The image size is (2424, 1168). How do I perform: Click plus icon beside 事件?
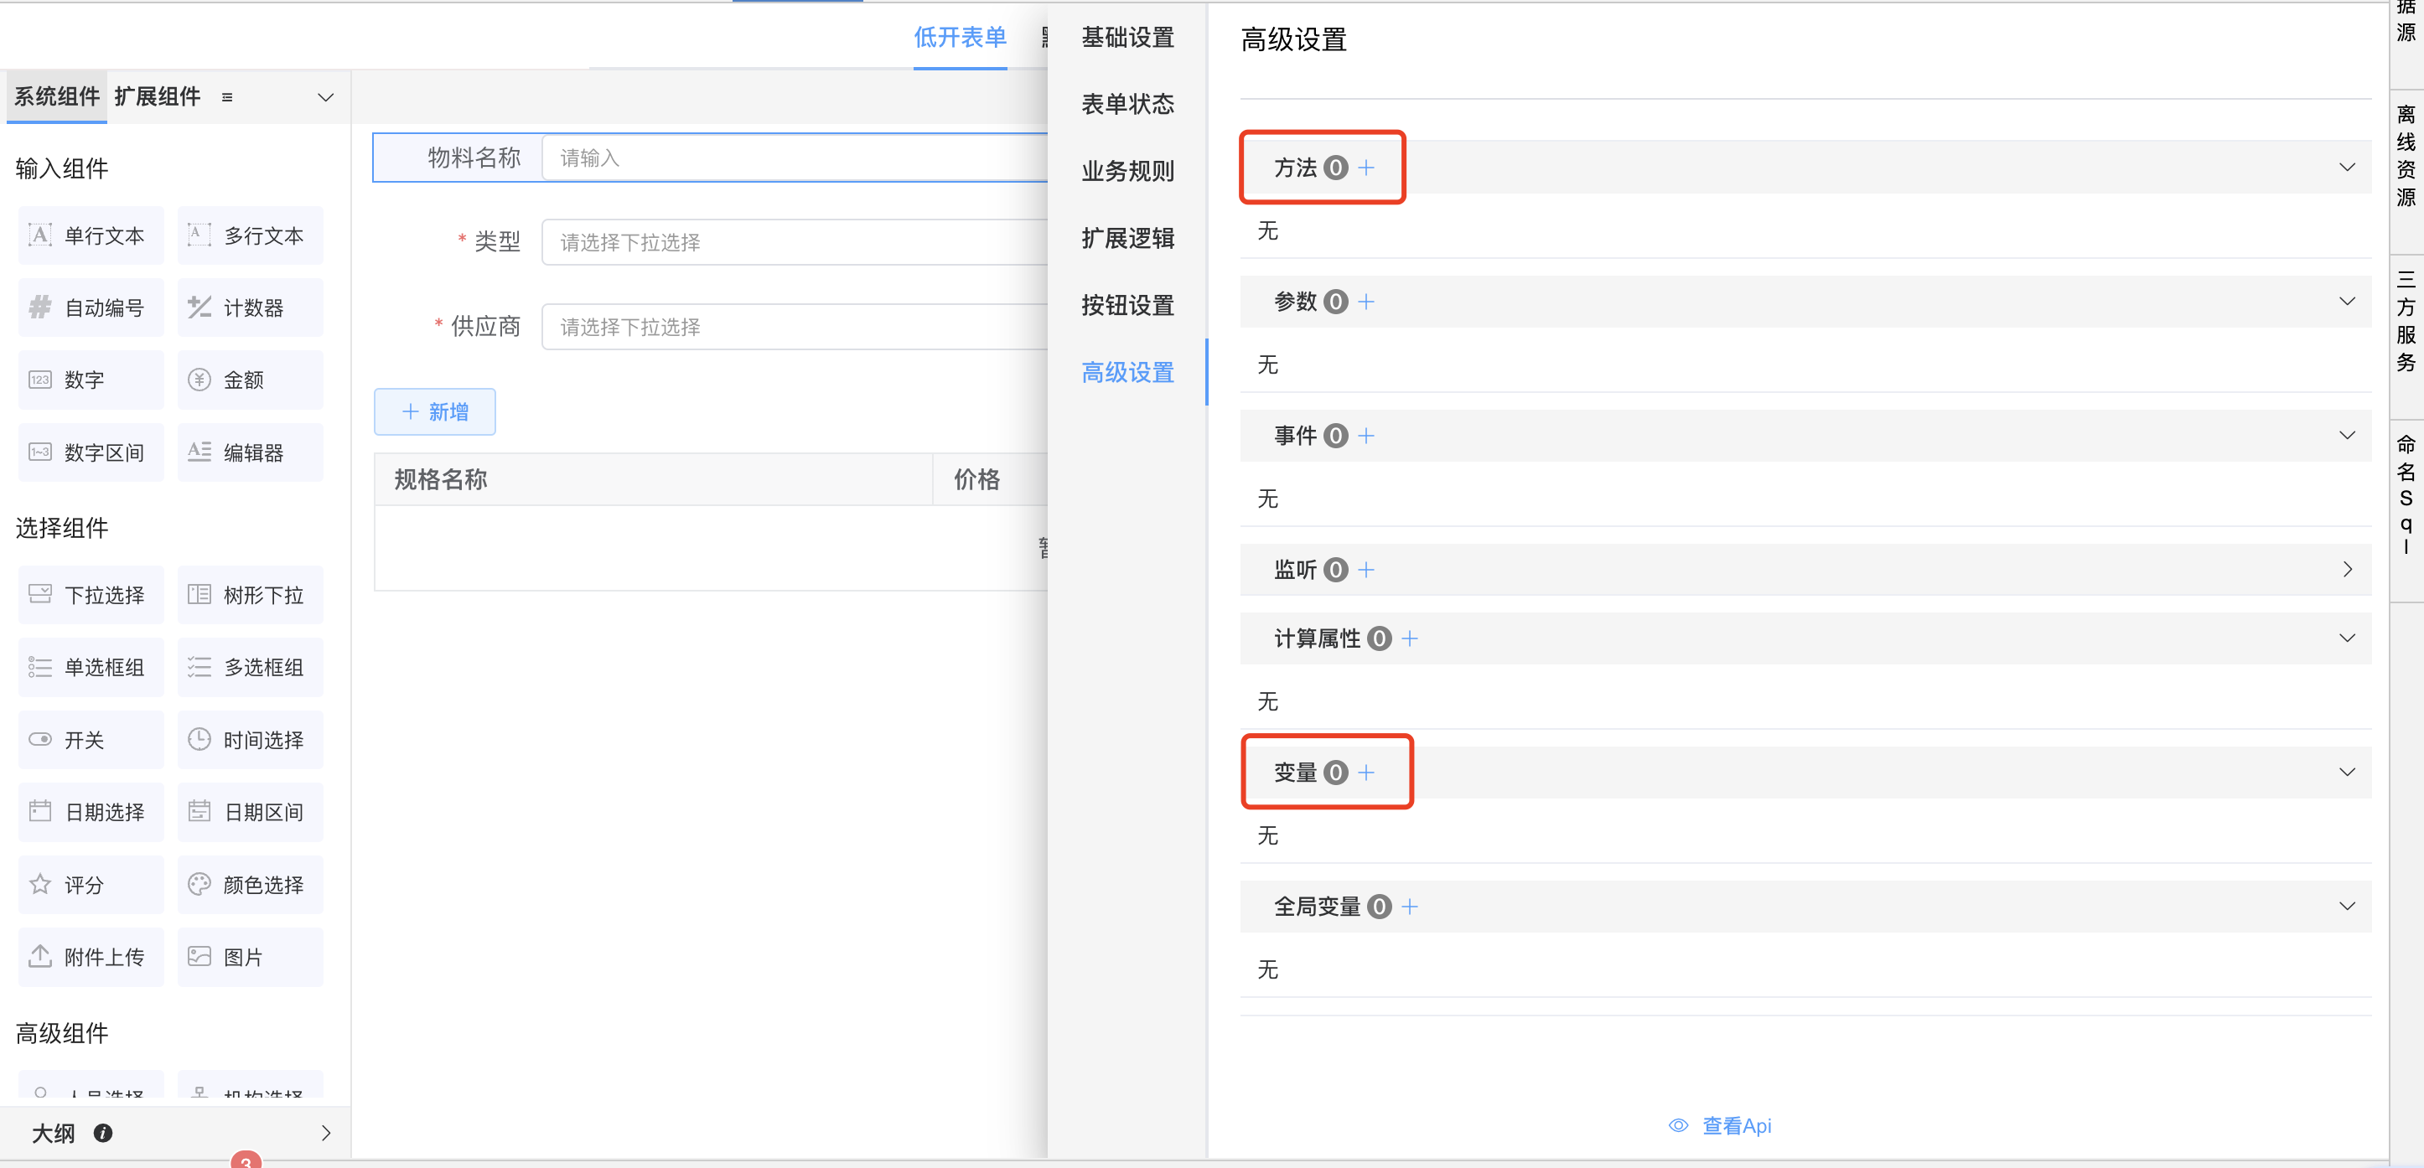(x=1365, y=436)
